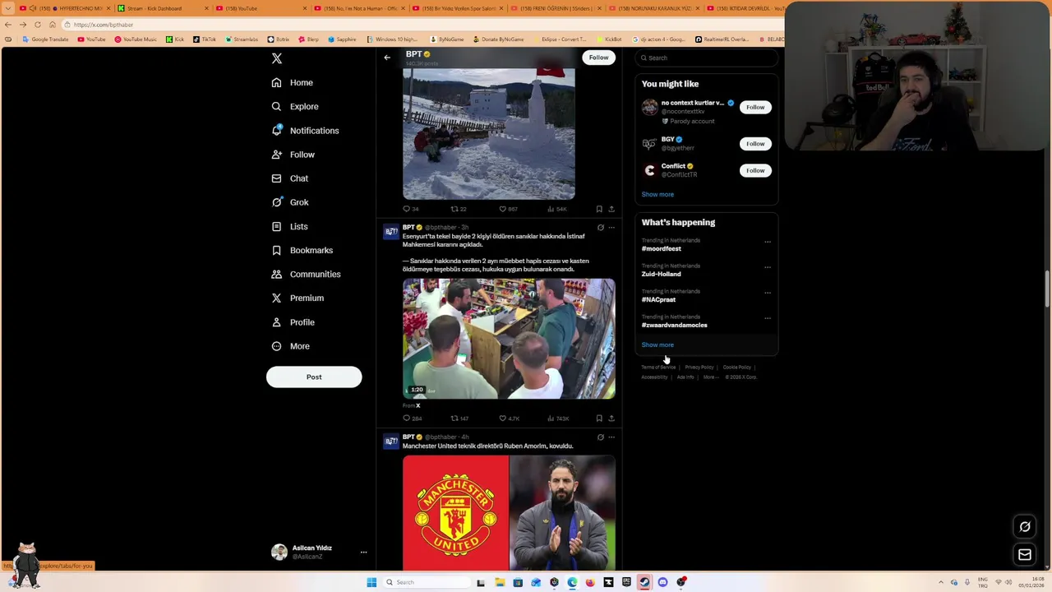Screen dimensions: 1052x592
Task: Open options dots for #moordfeest trend
Action: [x=768, y=242]
